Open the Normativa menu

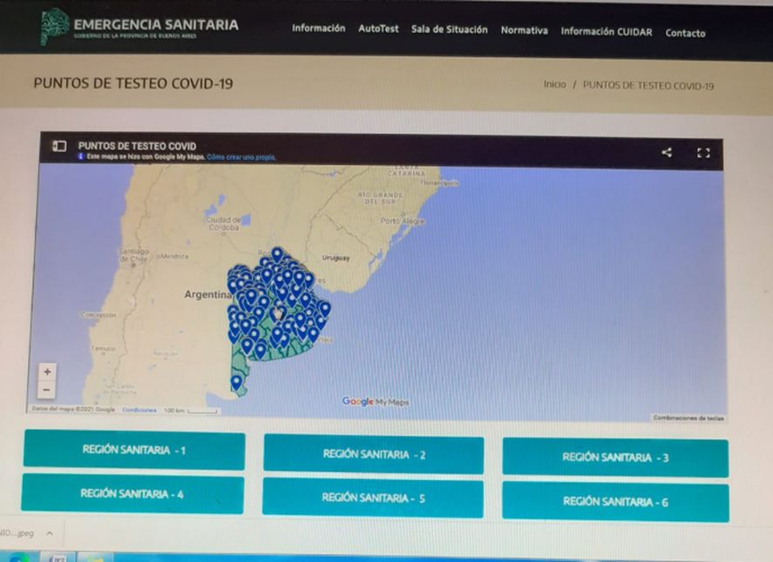524,30
